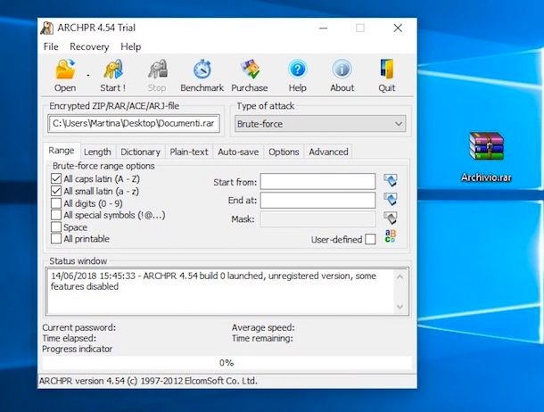The width and height of the screenshot is (544, 412).
Task: Click the icon beside End at field
Action: pyautogui.click(x=391, y=199)
